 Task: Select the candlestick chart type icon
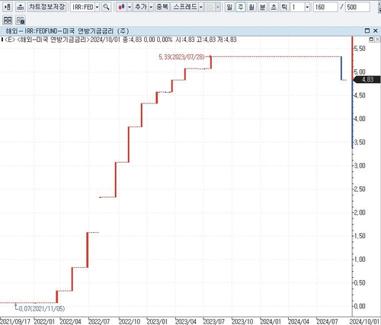tap(121, 7)
